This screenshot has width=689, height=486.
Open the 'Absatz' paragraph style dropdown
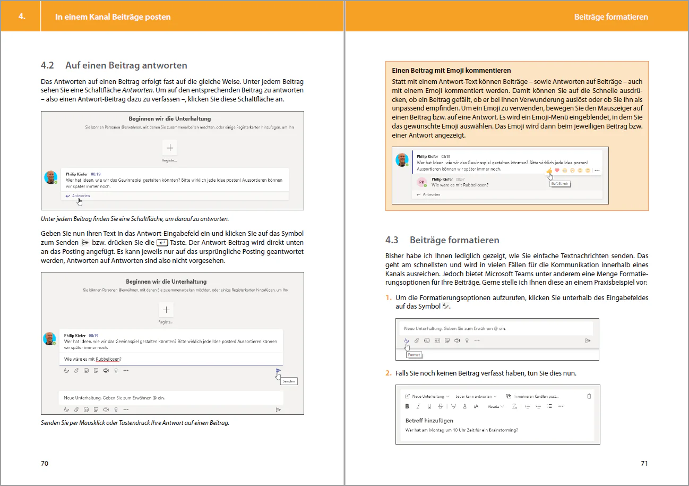(x=496, y=406)
